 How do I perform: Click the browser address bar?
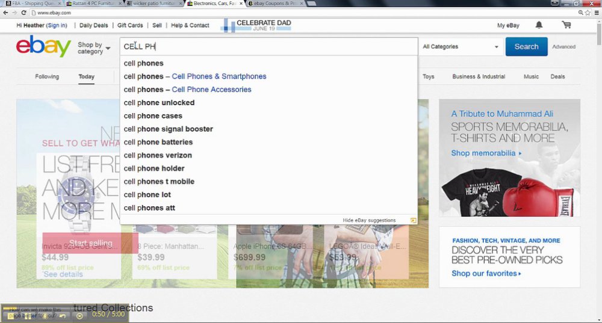click(303, 13)
